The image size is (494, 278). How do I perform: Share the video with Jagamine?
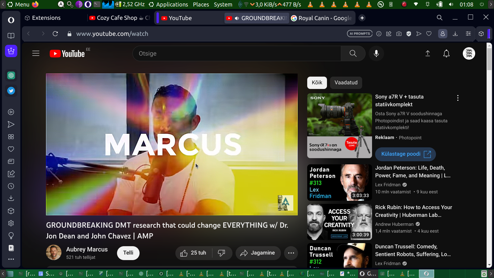point(258,253)
